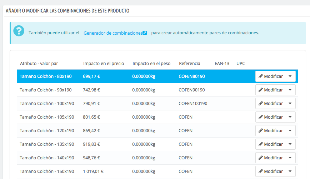Click the 801,65 € price value

tap(91, 117)
